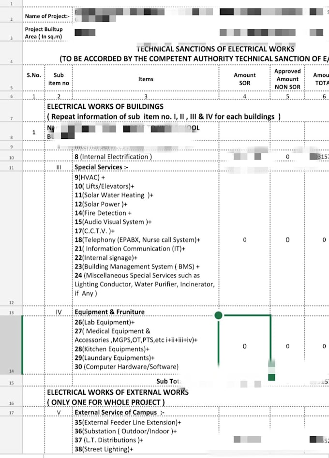
Task: Select the sub item 'III' cell
Action: click(59, 167)
